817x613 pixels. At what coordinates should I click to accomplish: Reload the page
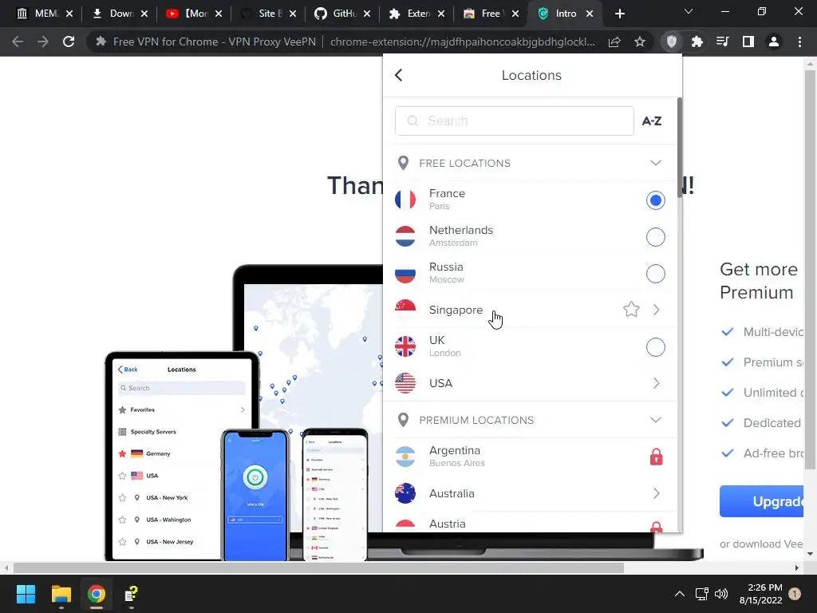click(69, 42)
